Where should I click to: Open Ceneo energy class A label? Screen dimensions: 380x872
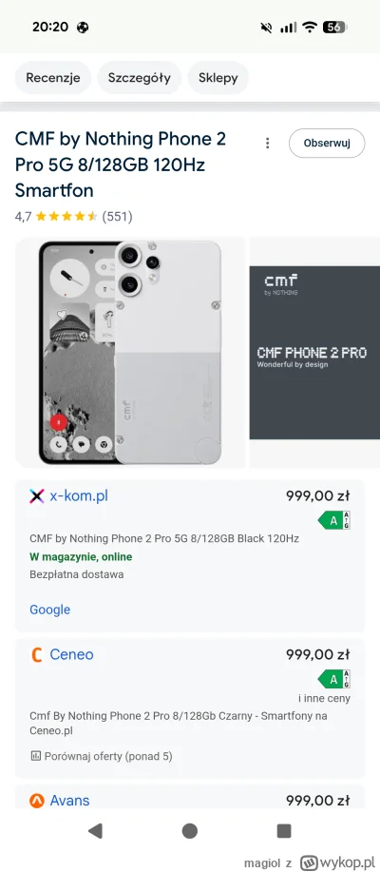point(333,679)
